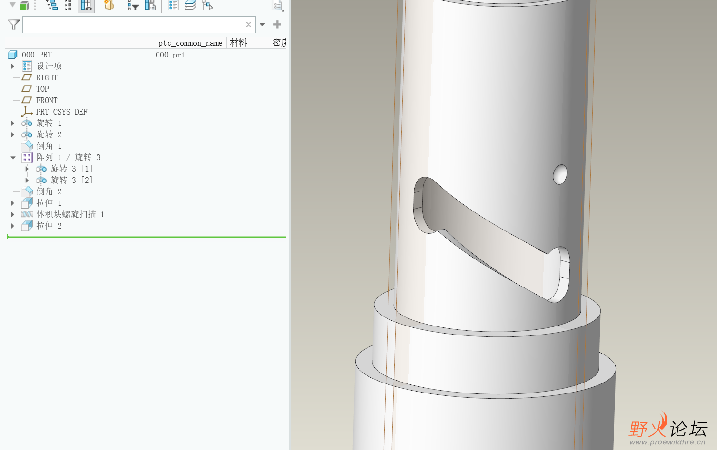This screenshot has width=717, height=450.
Task: Select the 拉伸 2 extrude feature
Action: (x=49, y=226)
